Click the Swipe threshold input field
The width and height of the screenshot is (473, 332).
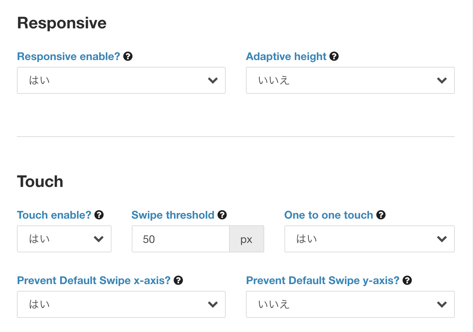pos(181,239)
